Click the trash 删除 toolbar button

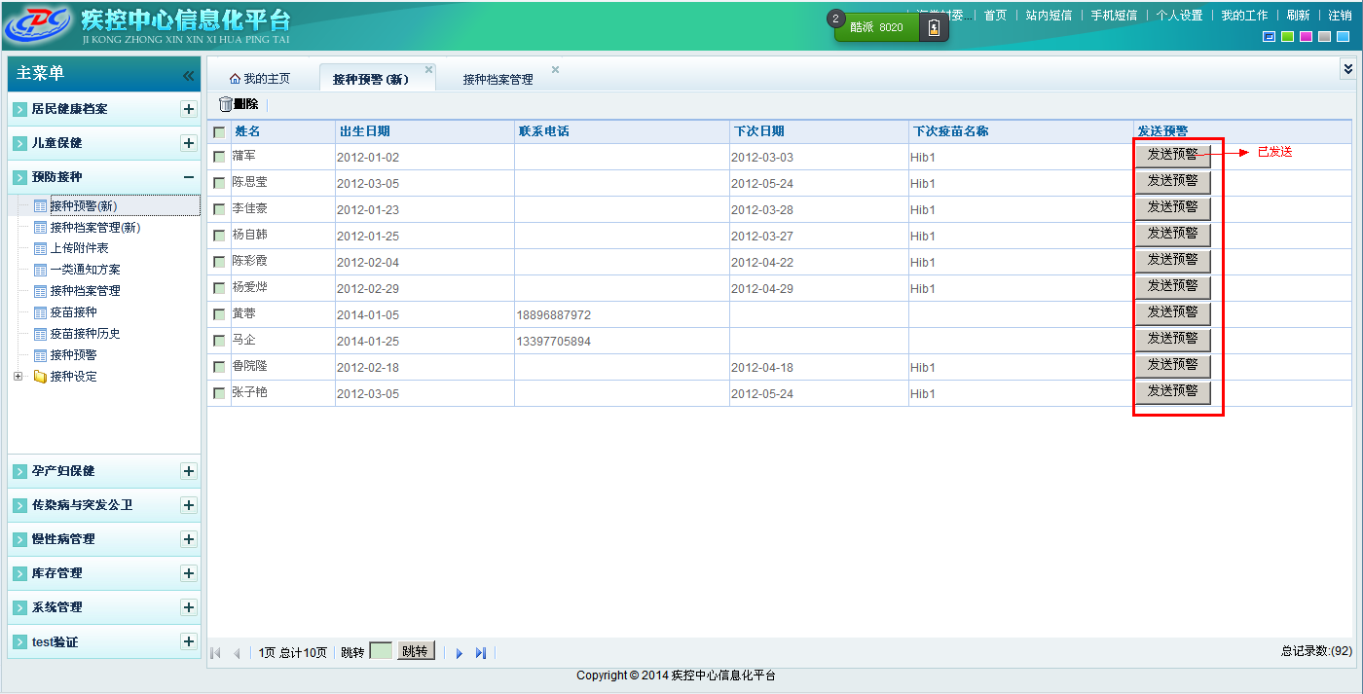[x=239, y=104]
